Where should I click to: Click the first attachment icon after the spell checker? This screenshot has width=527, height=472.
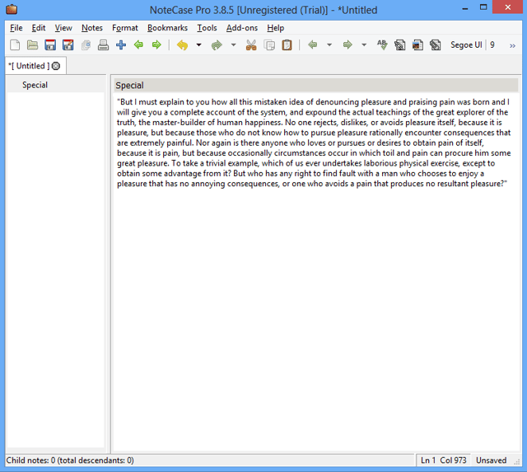(x=400, y=44)
